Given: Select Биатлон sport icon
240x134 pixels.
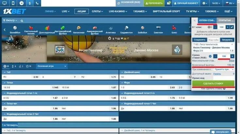Looking at the screenshot, I should tap(158, 30).
